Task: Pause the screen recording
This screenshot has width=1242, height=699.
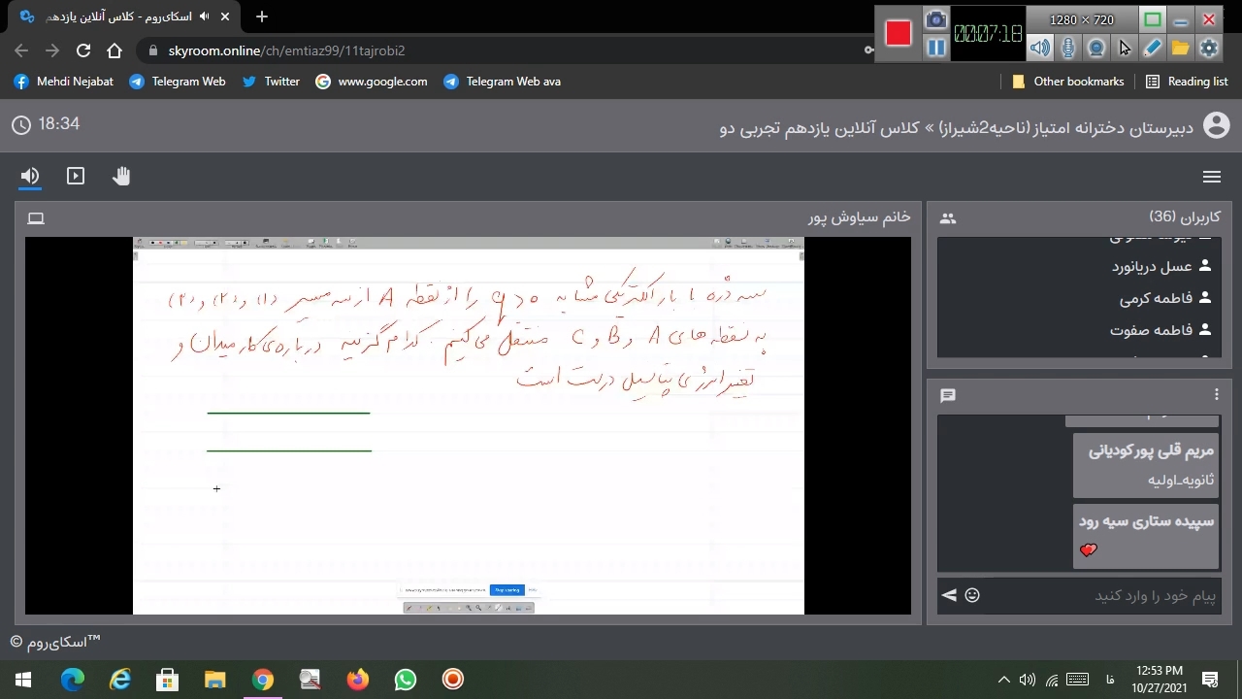Action: (935, 48)
